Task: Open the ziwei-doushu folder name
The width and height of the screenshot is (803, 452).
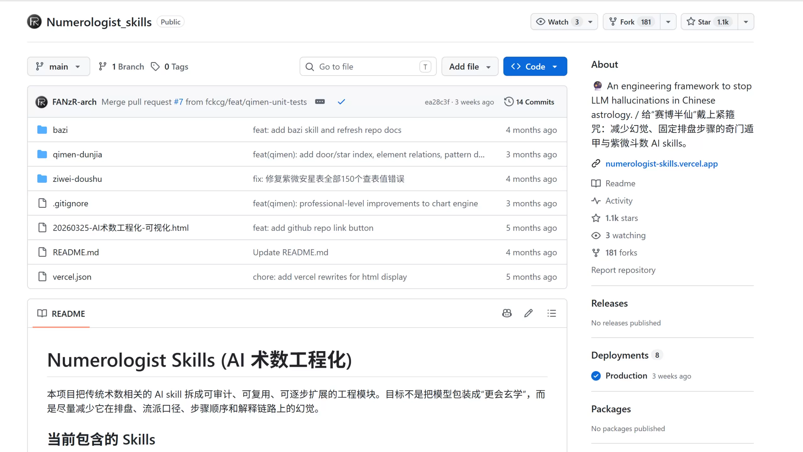Action: click(77, 179)
